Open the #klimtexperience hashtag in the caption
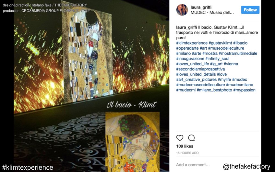The height and width of the screenshot is (172, 275). pos(192,43)
